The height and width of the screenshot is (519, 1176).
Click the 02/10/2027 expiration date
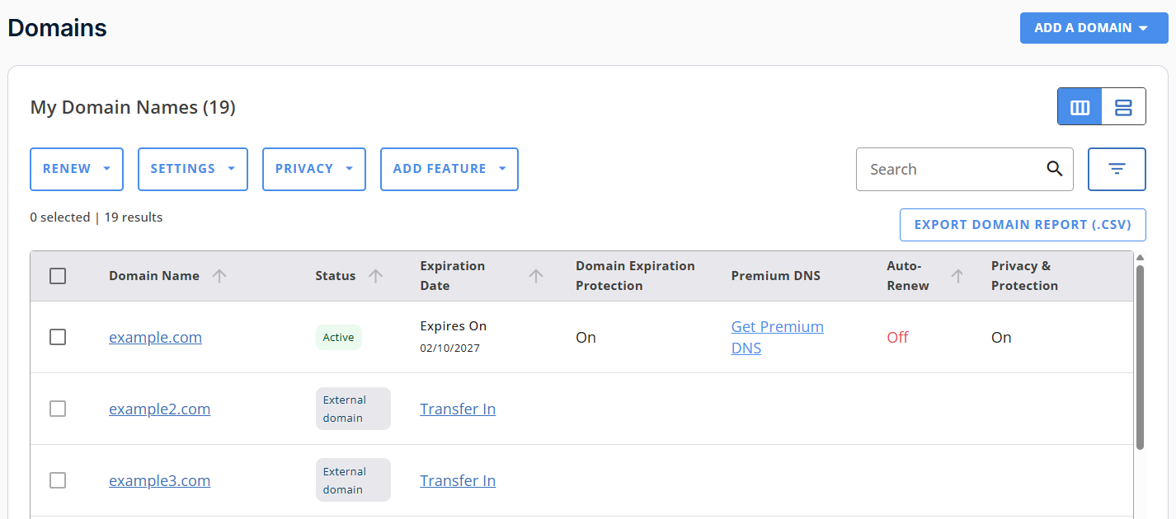[449, 348]
